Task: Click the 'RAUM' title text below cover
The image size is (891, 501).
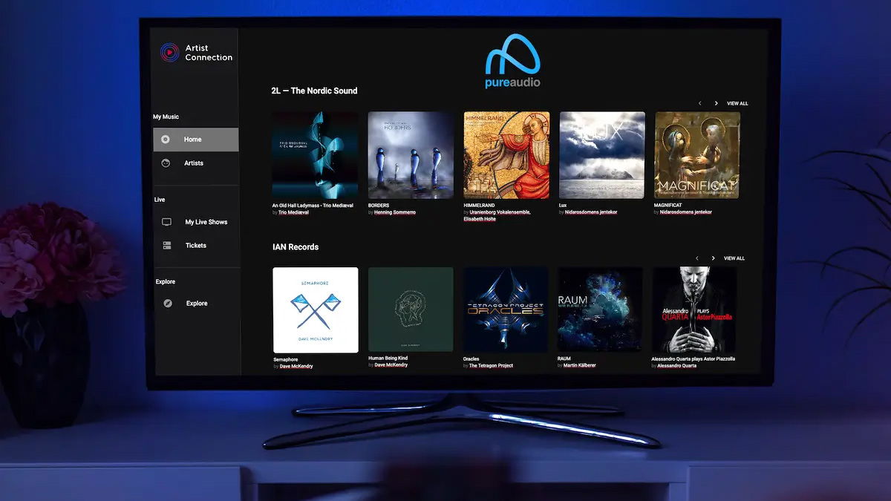Action: pos(564,358)
